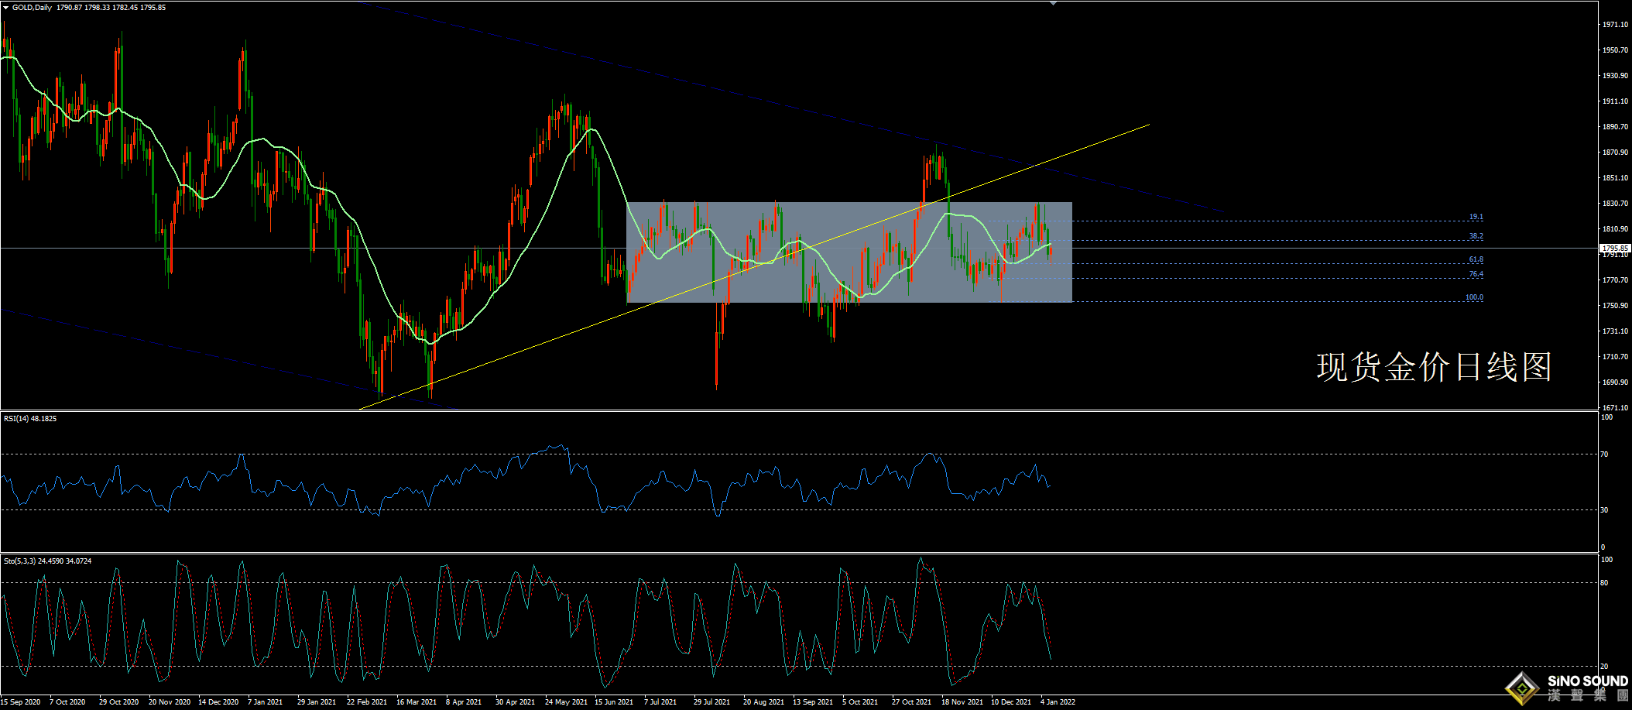Click the 13 Sep 2021 date label
1632x710 pixels.
tap(813, 702)
